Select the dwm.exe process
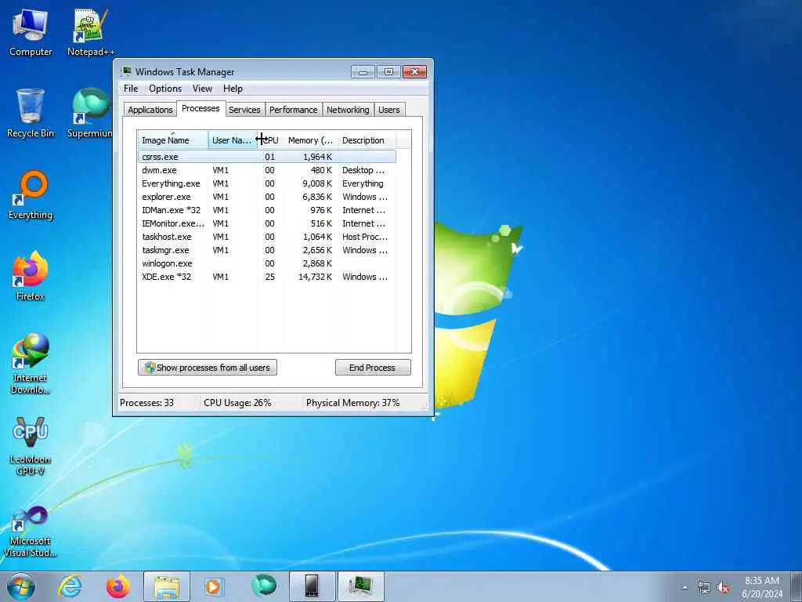This screenshot has height=602, width=802. click(266, 170)
